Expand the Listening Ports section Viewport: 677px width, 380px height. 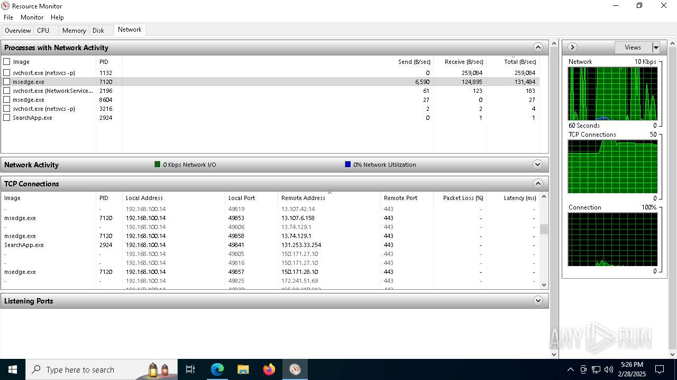click(538, 301)
